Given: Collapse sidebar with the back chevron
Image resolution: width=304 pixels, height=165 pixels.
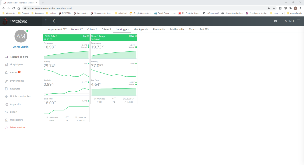Looking at the screenshot, I should tap(54, 21).
